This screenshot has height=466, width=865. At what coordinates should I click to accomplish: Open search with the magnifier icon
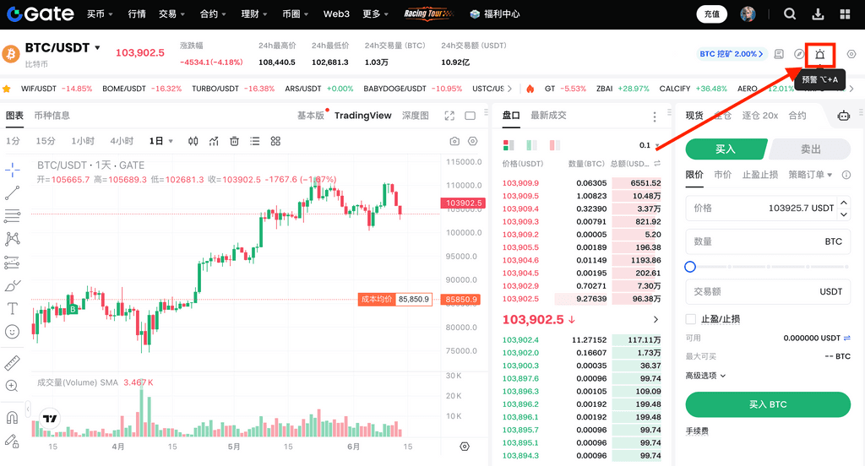pyautogui.click(x=790, y=14)
